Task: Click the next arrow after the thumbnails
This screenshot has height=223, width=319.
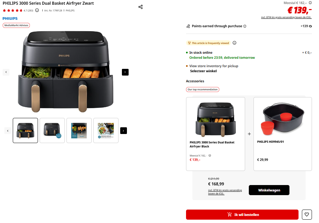Action: coord(123,131)
